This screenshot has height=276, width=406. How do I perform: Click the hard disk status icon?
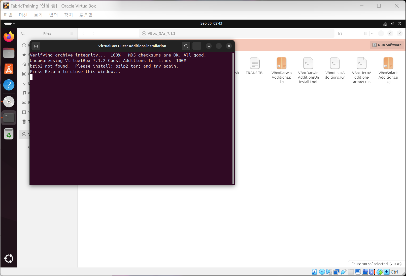tap(314, 272)
